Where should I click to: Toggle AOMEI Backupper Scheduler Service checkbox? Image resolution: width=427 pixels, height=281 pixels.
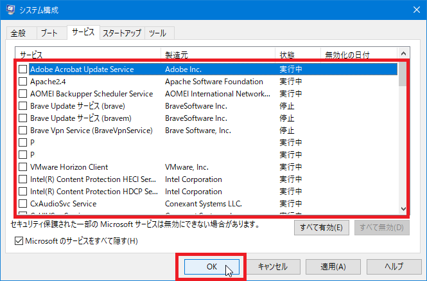pyautogui.click(x=23, y=94)
